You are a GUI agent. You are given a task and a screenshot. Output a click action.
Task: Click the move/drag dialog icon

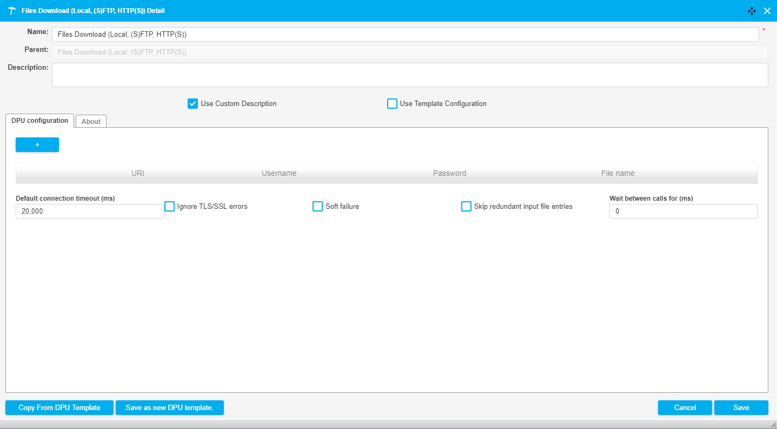752,11
